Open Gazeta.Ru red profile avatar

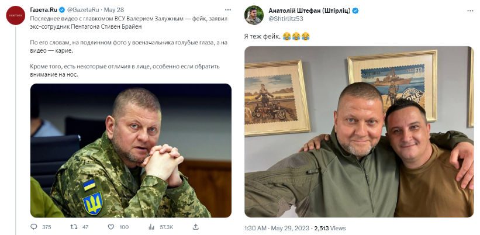tap(16, 15)
